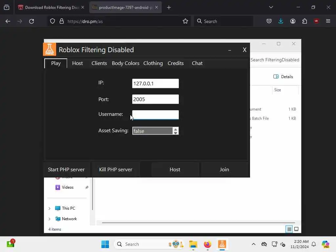The image size is (336, 252).
Task: Open the Windows Start menu
Action: (105, 244)
